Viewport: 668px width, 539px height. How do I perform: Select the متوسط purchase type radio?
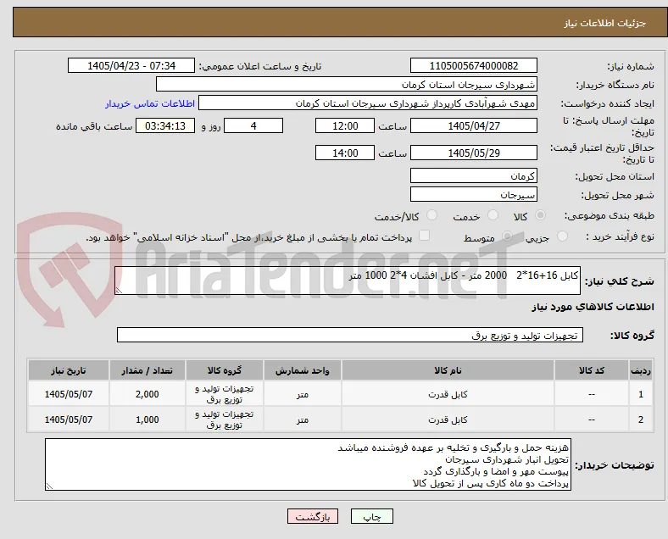[x=507, y=236]
